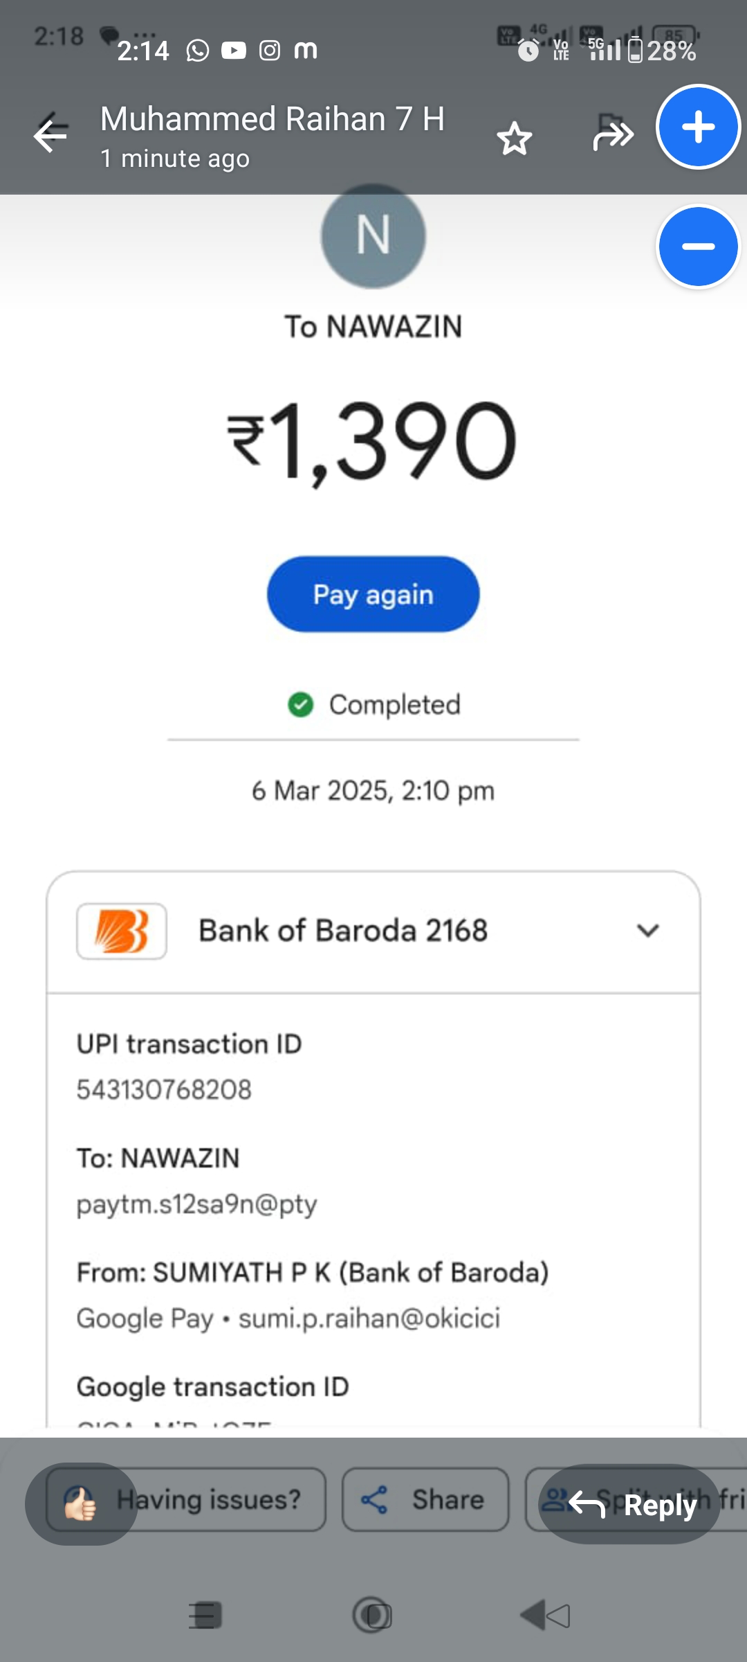Star this message
The height and width of the screenshot is (1662, 747).
coord(515,138)
